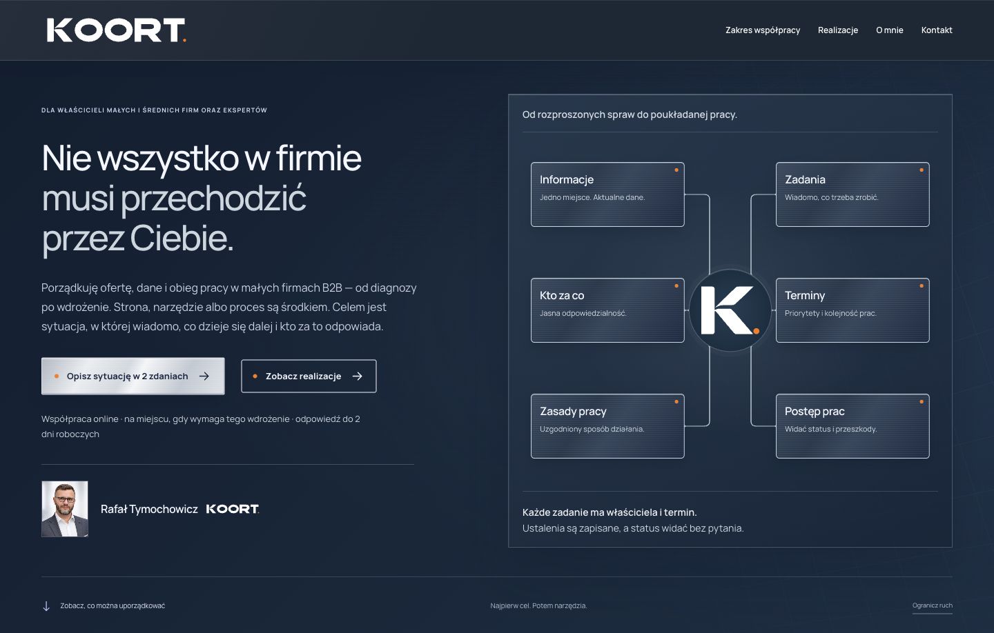Select the Informacje card

click(x=607, y=194)
